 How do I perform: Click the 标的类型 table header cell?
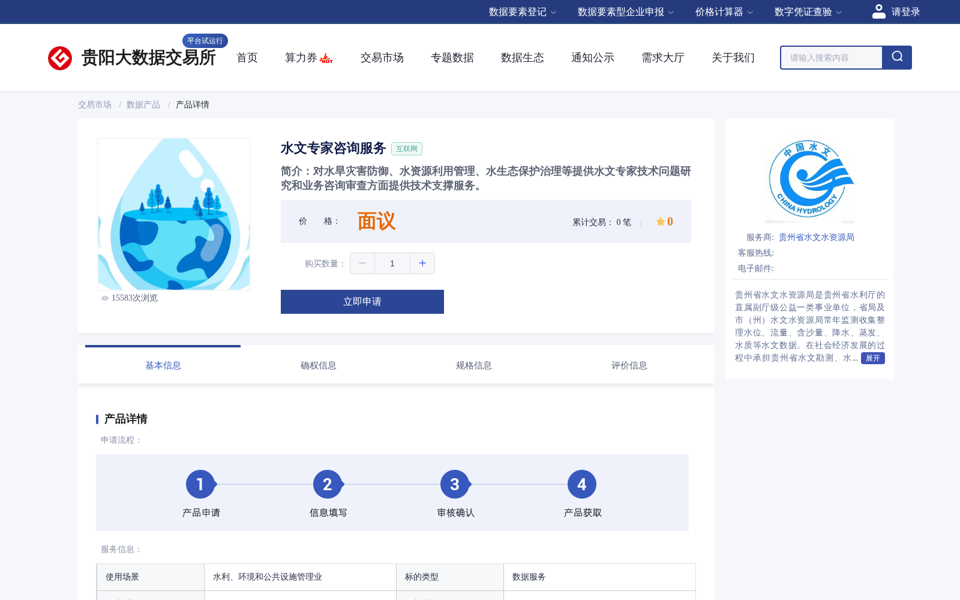click(x=450, y=577)
